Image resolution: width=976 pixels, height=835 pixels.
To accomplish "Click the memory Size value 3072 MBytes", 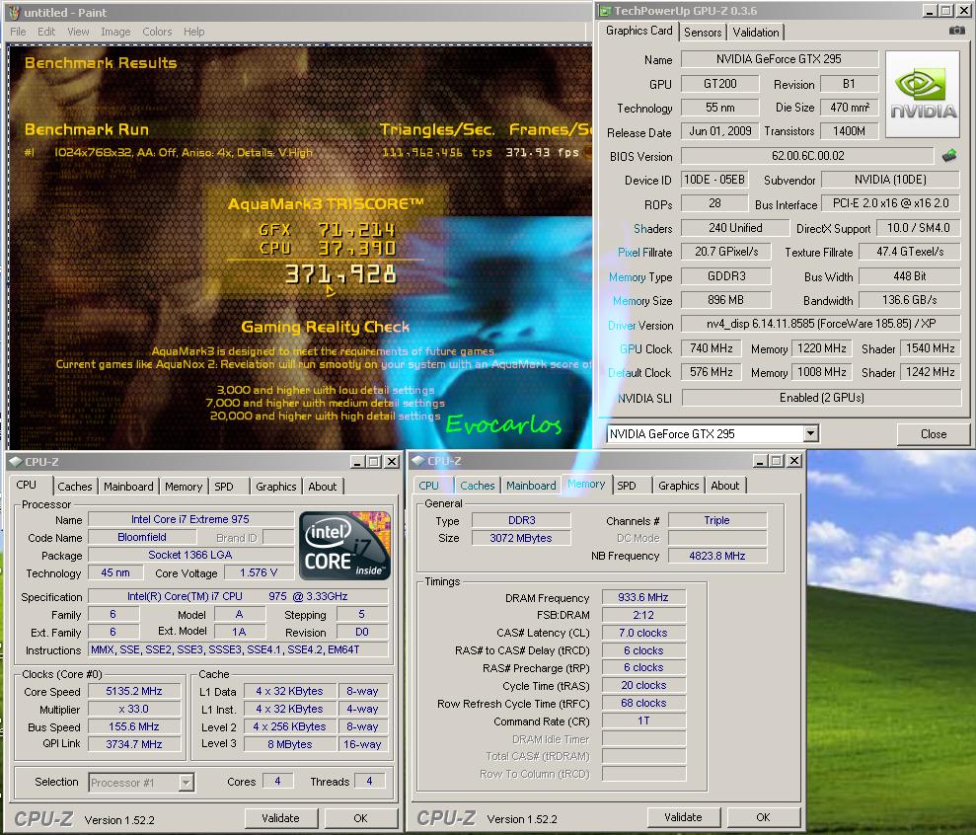I will click(521, 538).
